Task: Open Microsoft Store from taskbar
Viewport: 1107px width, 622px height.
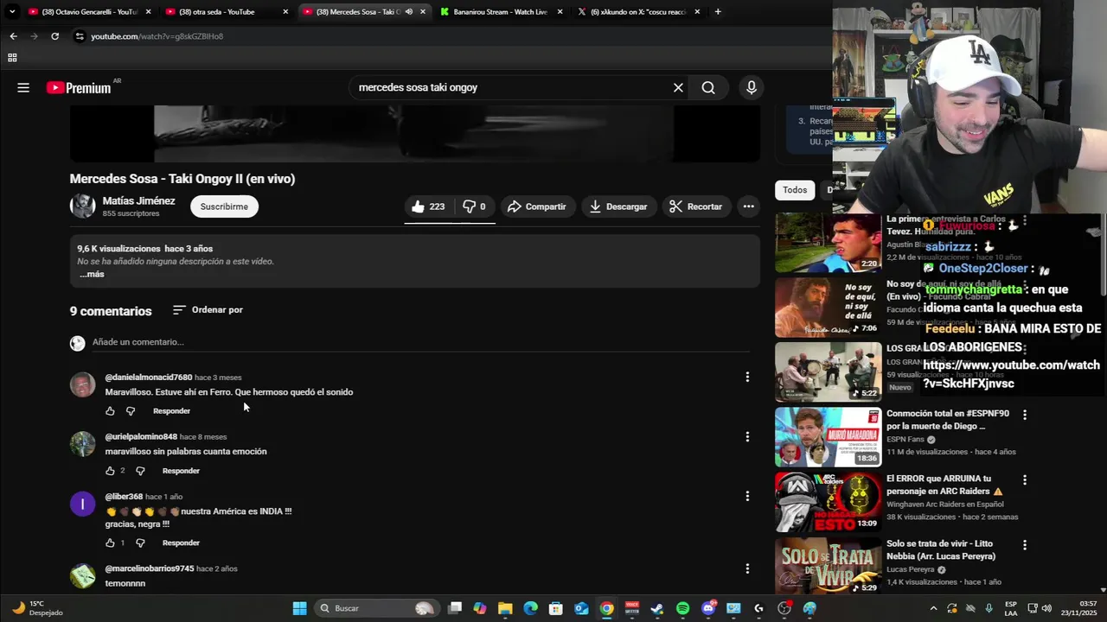Action: coord(556,608)
